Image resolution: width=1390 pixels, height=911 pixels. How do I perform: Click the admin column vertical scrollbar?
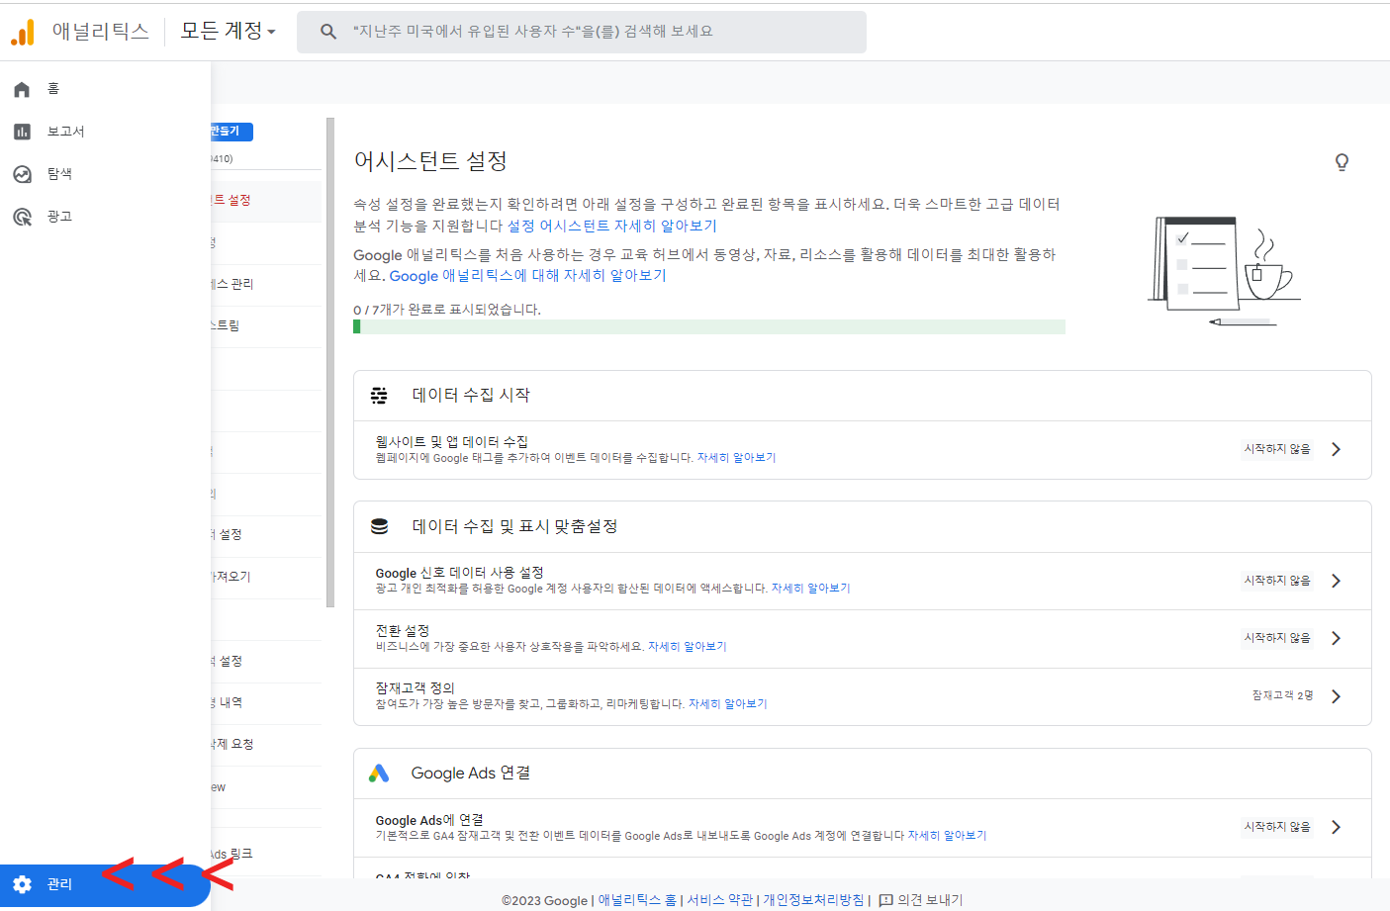(x=330, y=362)
